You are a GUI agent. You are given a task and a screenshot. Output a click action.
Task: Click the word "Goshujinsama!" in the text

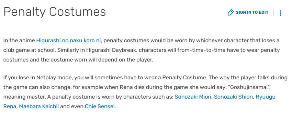250,87
